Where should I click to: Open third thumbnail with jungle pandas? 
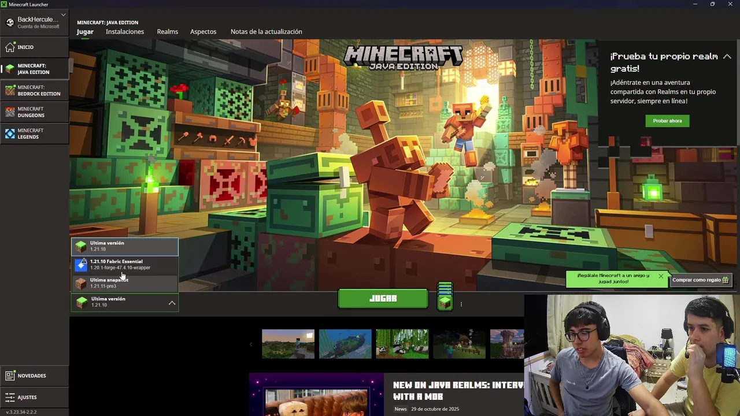pos(402,344)
